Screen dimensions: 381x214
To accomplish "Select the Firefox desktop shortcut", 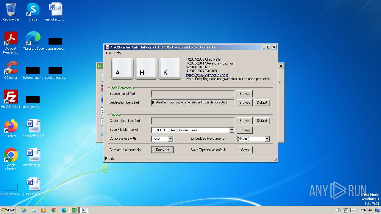I will pyautogui.click(x=11, y=128).
